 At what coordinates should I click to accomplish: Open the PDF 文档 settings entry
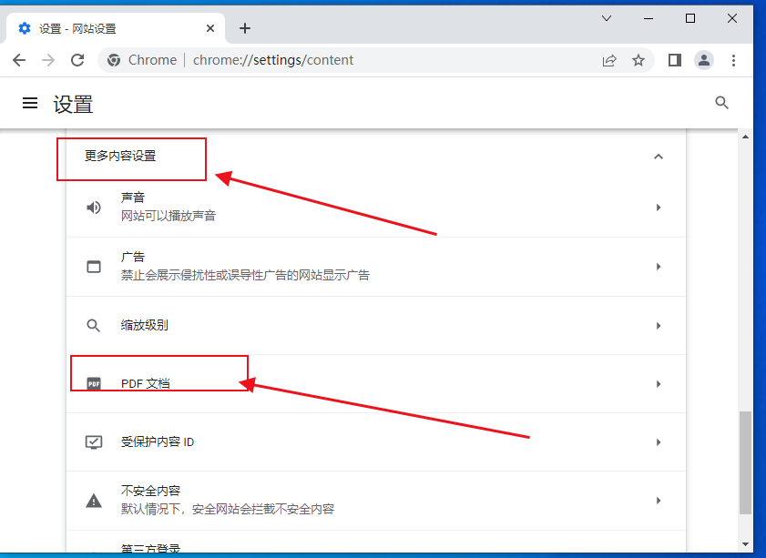tap(376, 384)
